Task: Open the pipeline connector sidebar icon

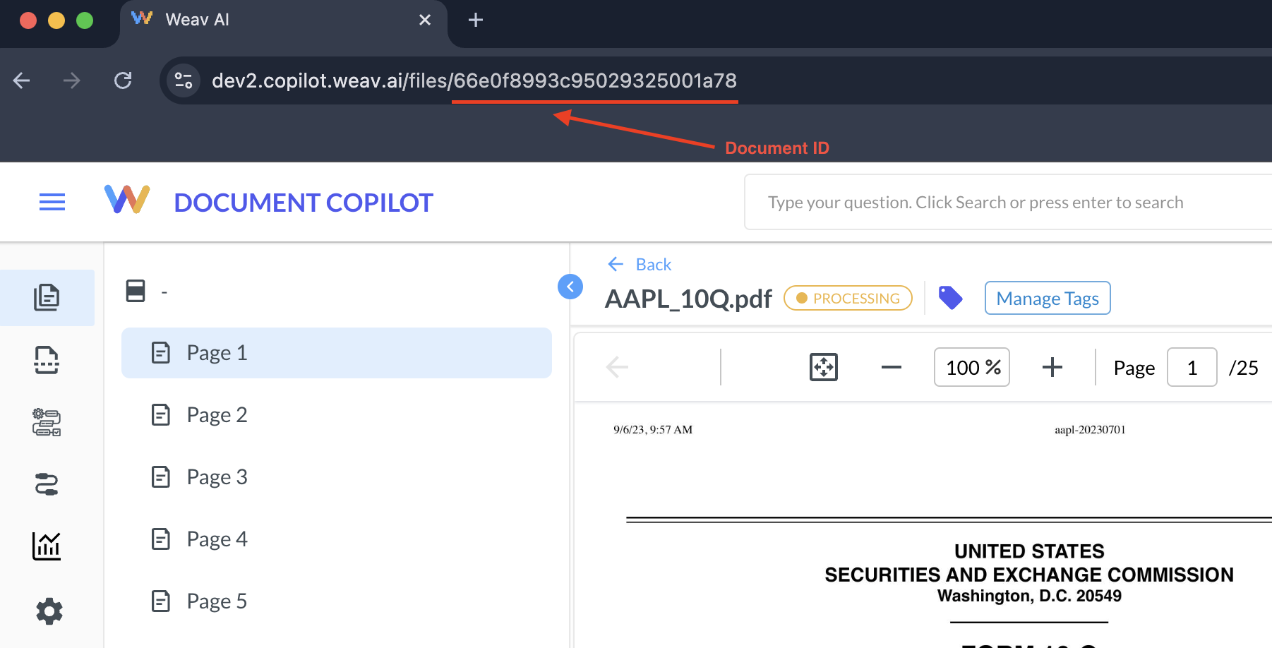Action: pos(47,484)
